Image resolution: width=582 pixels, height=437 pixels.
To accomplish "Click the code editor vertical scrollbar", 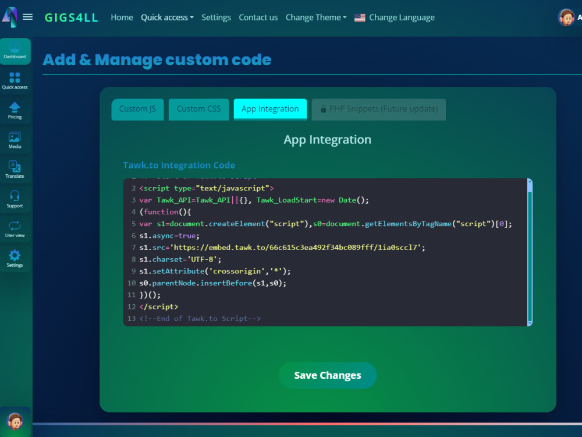I will point(530,252).
